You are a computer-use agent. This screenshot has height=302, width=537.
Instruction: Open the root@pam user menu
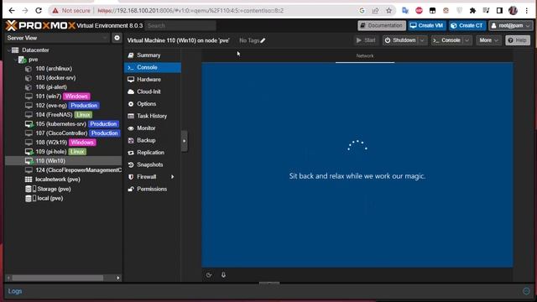511,26
